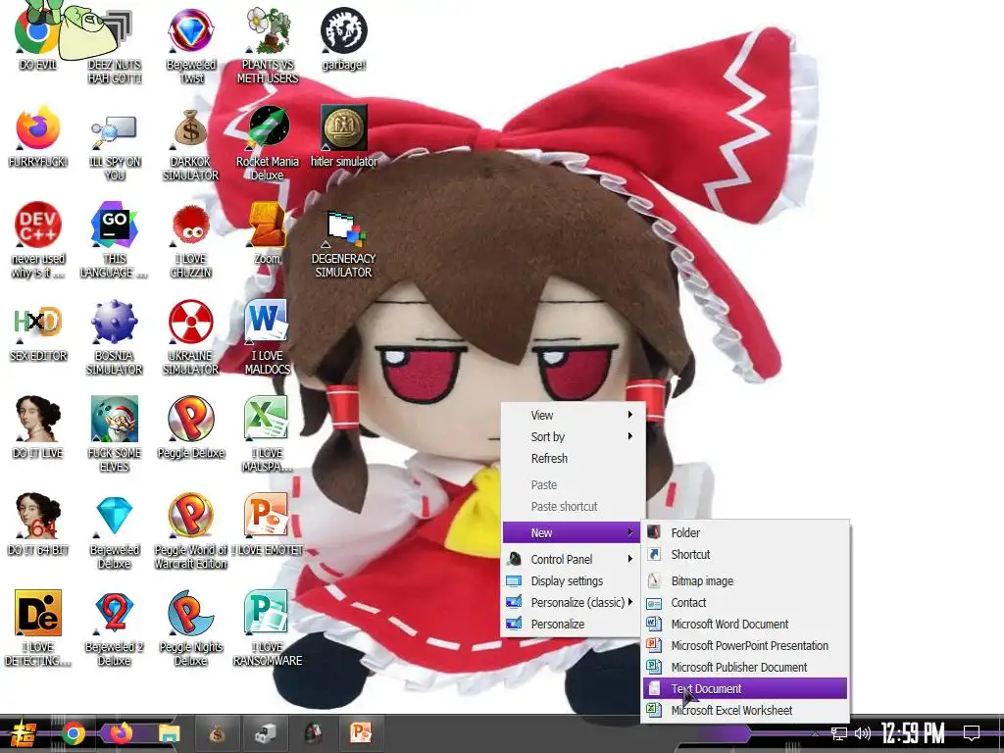Open the DO IT 64 BIT icon
The height and width of the screenshot is (753, 1004).
click(37, 518)
